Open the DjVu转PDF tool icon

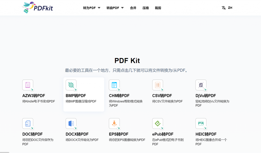[201, 85]
